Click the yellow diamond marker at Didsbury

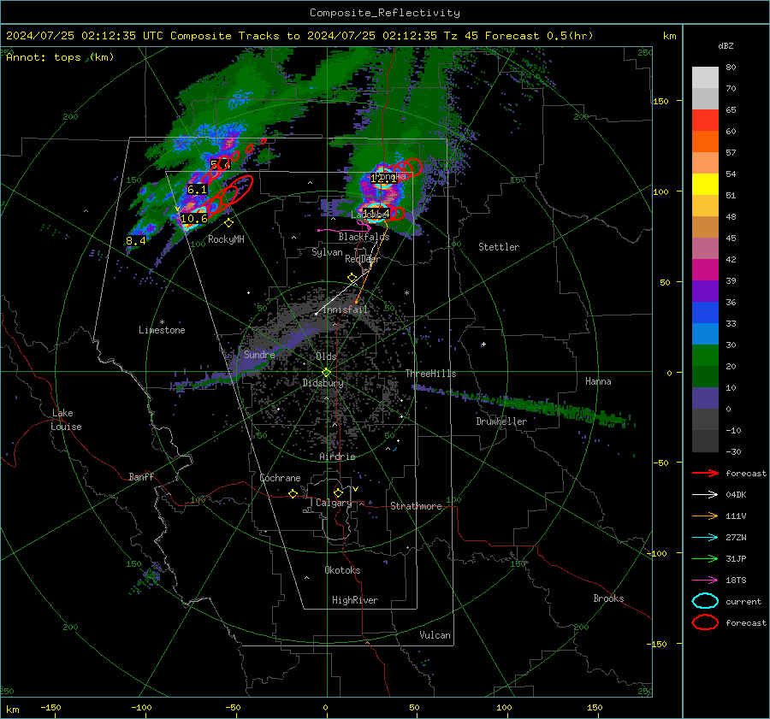[x=327, y=373]
